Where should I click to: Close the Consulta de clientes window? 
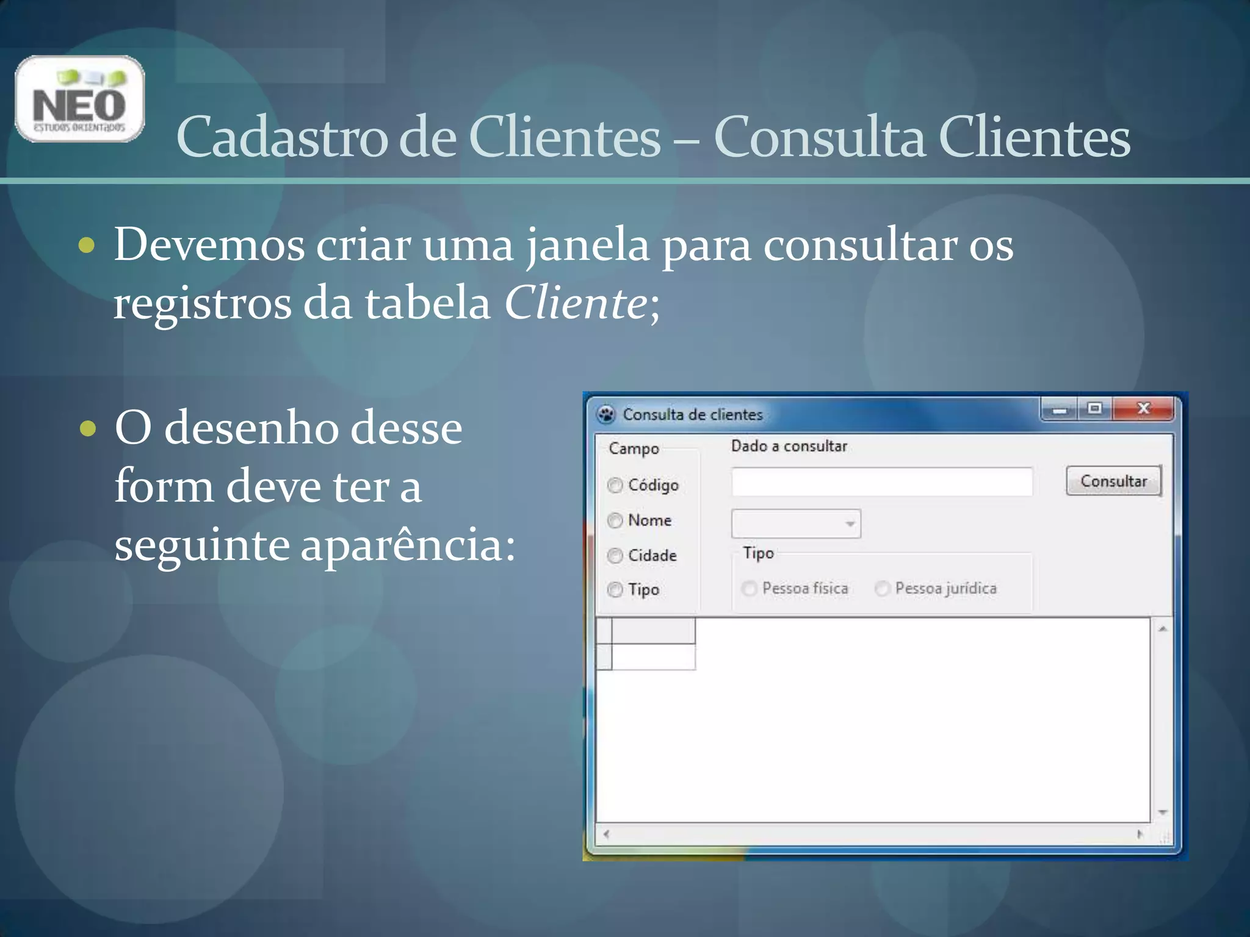(x=1143, y=409)
